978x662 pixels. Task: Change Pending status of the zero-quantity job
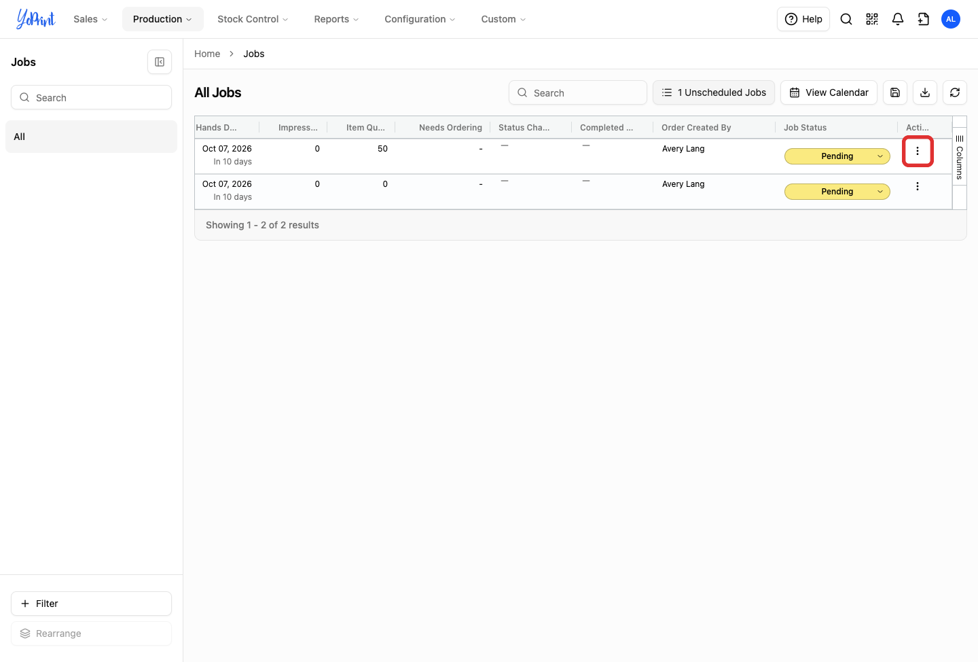[x=837, y=192]
